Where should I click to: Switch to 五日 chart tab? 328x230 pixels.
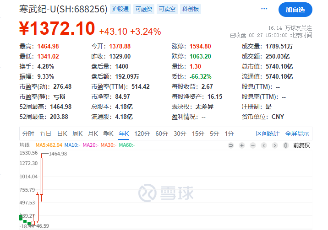[45, 134]
